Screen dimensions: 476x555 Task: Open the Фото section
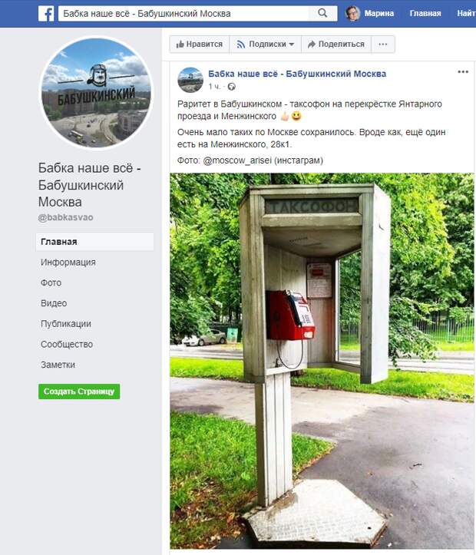[51, 282]
